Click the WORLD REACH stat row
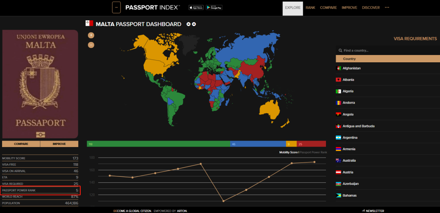Screen dimensions: 440x213 [x=40, y=197]
